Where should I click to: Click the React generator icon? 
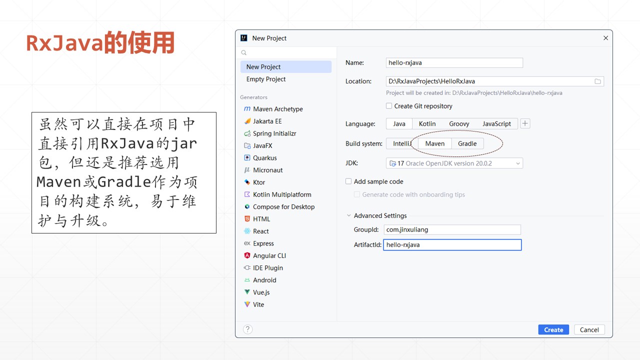247,231
